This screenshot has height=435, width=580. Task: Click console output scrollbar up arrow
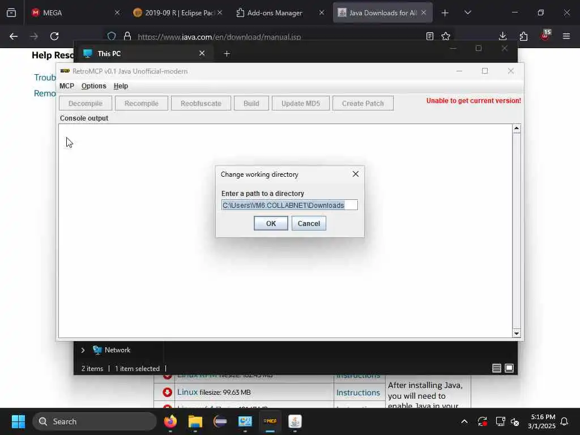click(517, 129)
